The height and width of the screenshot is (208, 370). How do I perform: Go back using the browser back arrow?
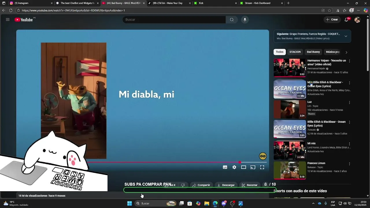point(3,10)
